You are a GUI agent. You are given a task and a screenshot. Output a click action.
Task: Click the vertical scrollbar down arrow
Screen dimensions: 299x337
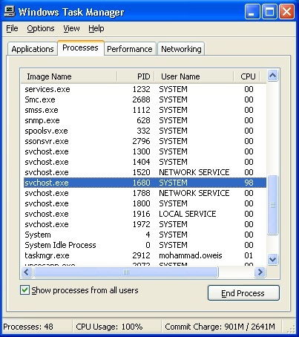click(272, 259)
